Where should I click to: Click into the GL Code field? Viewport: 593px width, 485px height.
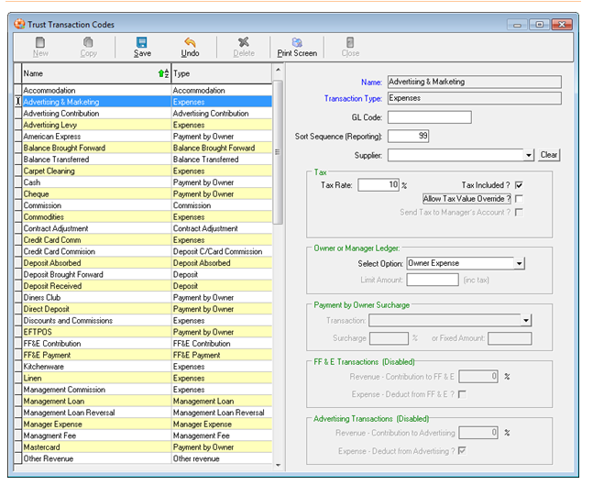coord(429,117)
